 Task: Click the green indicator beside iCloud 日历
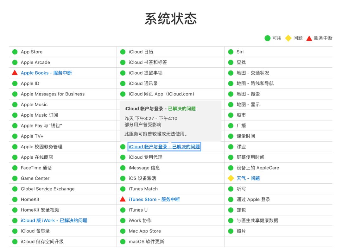point(123,52)
